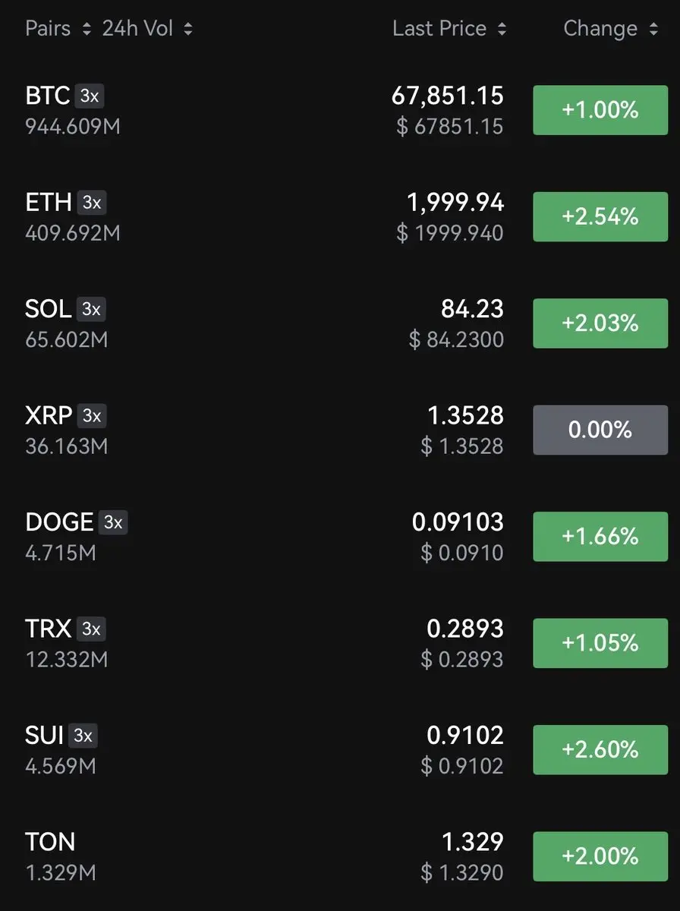
Task: Sort list by Change column arrows
Action: tap(654, 29)
